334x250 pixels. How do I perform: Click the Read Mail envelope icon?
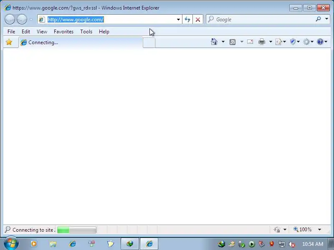pyautogui.click(x=250, y=42)
